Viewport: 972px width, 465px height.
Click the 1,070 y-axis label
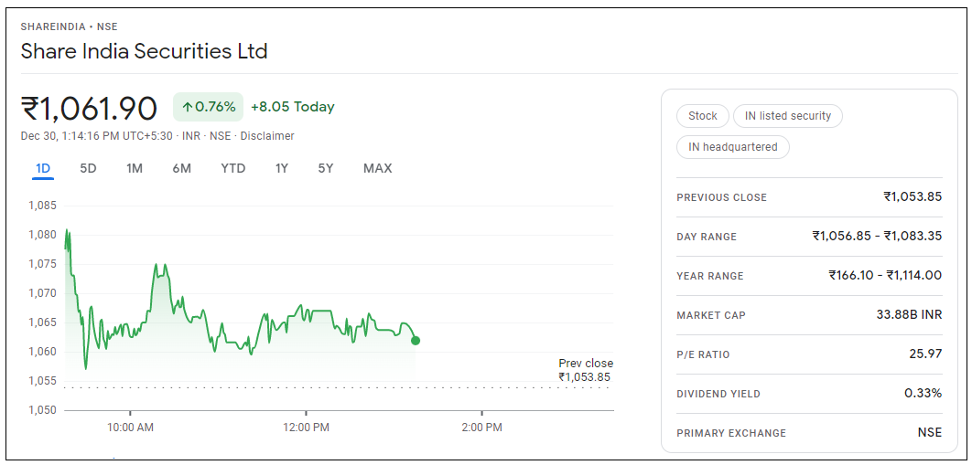(x=41, y=294)
